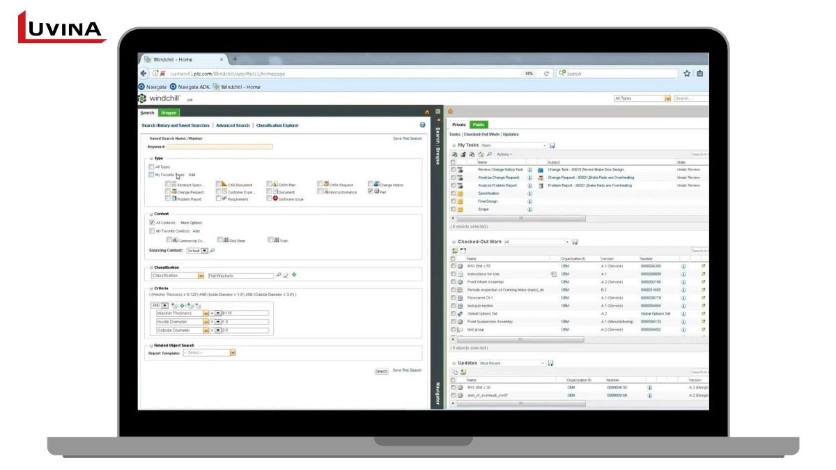Expand the Washer Thickness attribute dropdown

click(206, 313)
